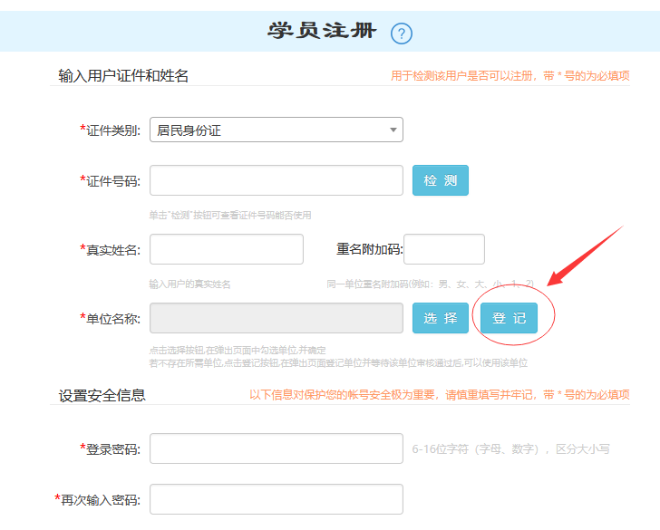Select the 输入用户证件和姓名 section heading
This screenshot has width=660, height=530.
coord(123,76)
